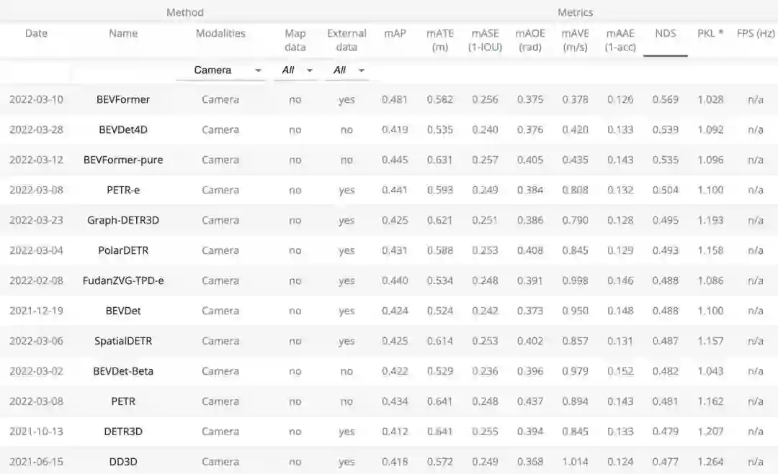Sort by mAVE (m/s) column header

click(575, 40)
